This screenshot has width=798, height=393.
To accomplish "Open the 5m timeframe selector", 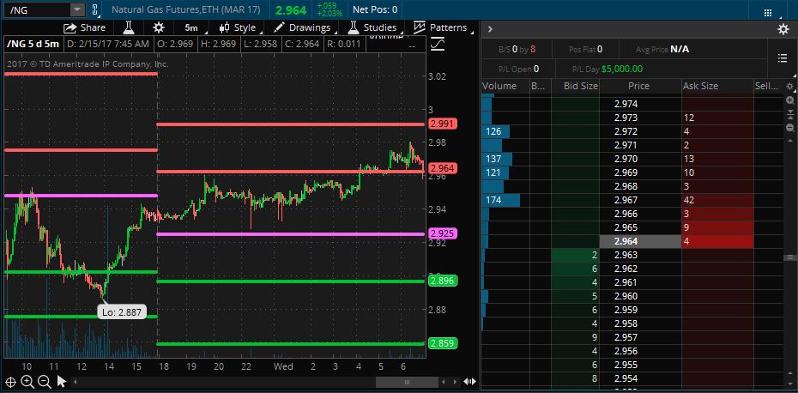I will click(191, 27).
